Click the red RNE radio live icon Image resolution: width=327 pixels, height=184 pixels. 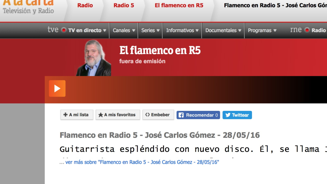pos(307,30)
